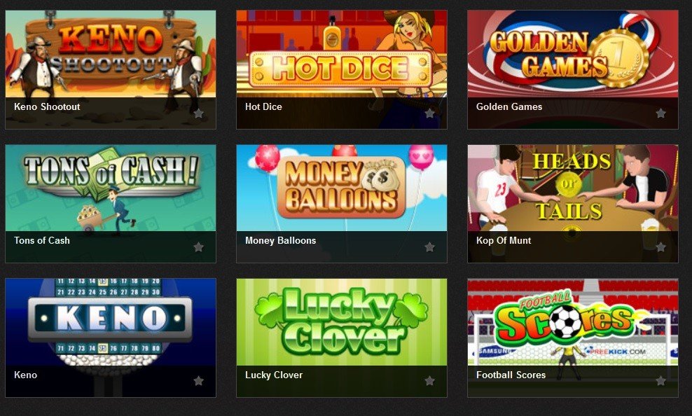Mark Hot Dice as favorite via star
The height and width of the screenshot is (416, 692).
[x=429, y=113]
